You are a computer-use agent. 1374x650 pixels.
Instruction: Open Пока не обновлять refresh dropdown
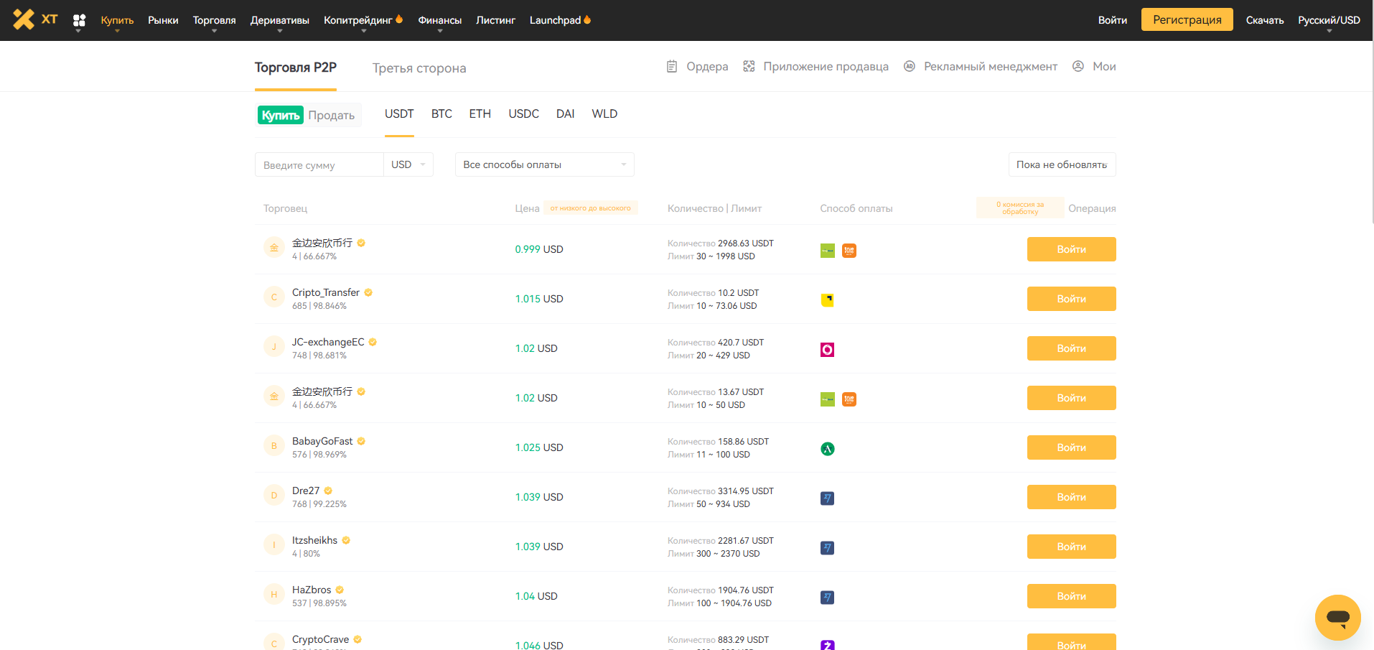pos(1062,164)
